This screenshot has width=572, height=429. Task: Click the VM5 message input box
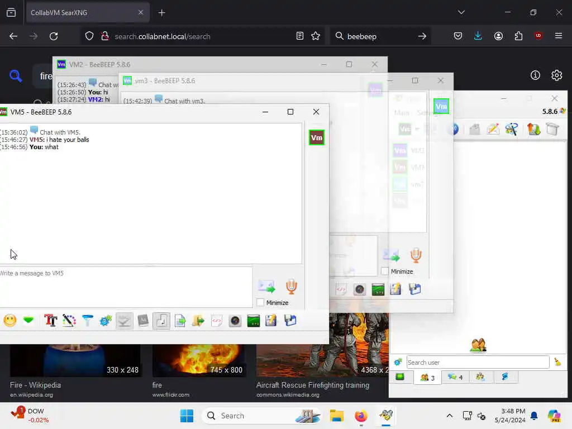[126, 287]
